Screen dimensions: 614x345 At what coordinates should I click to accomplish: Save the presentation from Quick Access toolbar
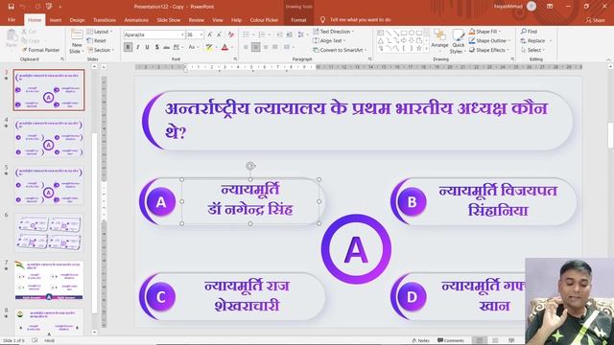click(x=11, y=7)
